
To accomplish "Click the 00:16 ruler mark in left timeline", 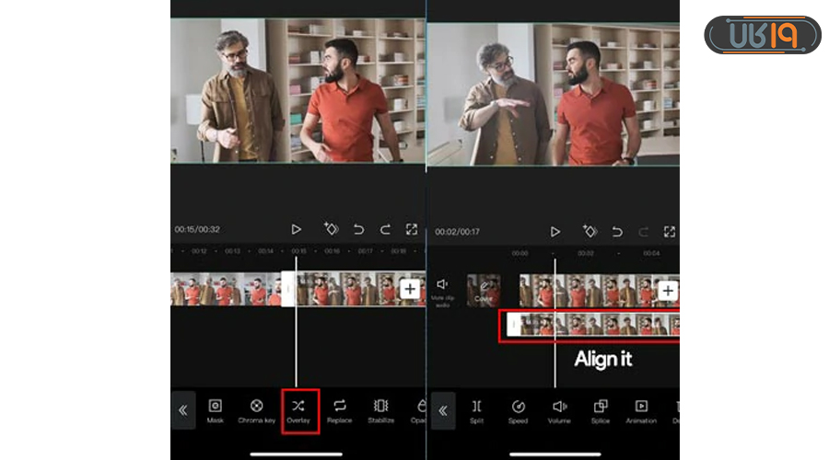I will click(332, 251).
